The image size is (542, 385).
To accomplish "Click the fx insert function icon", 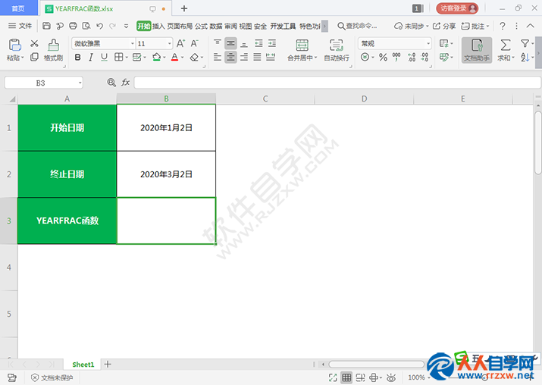I will pyautogui.click(x=125, y=83).
